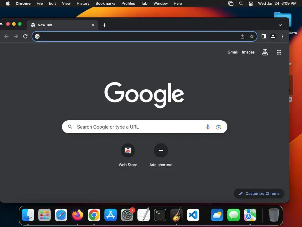The width and height of the screenshot is (302, 227).
Task: Open Maps from the Dock
Action: point(250,215)
